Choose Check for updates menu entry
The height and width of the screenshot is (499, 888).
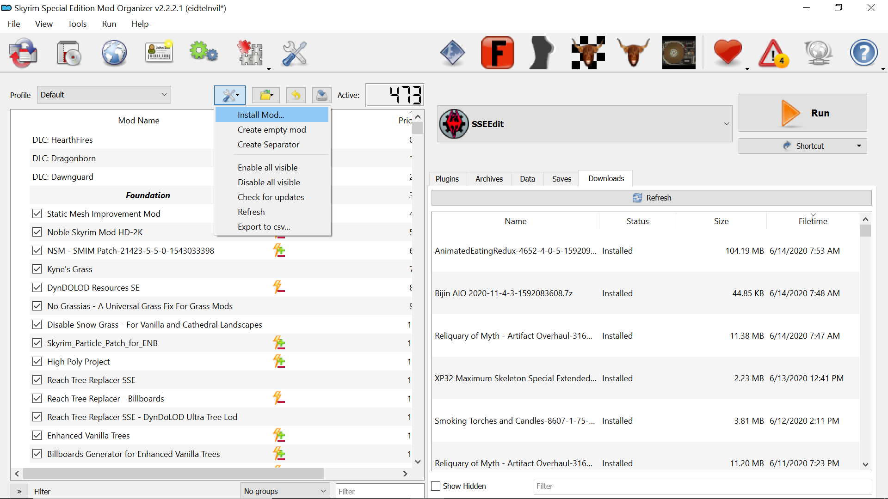[x=272, y=197]
